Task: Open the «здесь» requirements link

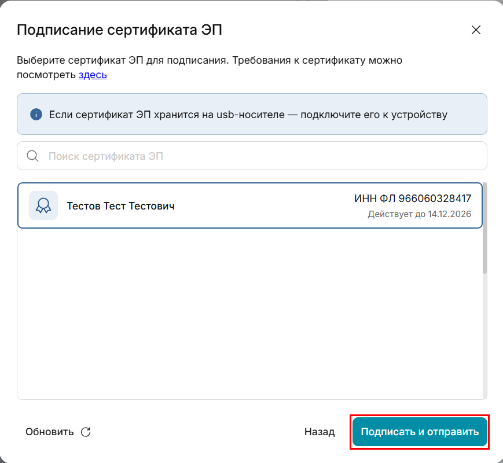Action: tap(93, 75)
